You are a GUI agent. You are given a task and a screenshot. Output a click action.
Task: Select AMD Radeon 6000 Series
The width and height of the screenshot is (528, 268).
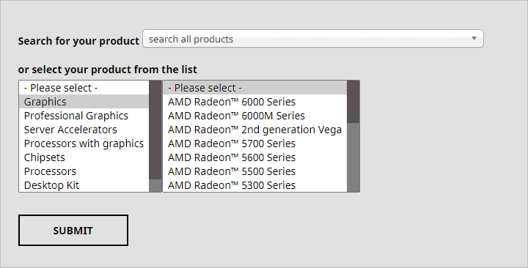(x=255, y=102)
